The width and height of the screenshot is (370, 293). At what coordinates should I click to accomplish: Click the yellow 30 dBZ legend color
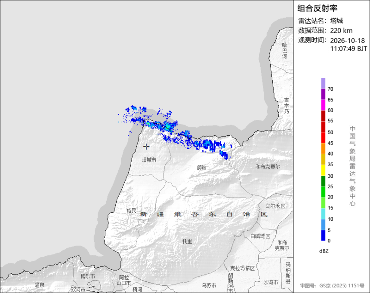[323, 170]
